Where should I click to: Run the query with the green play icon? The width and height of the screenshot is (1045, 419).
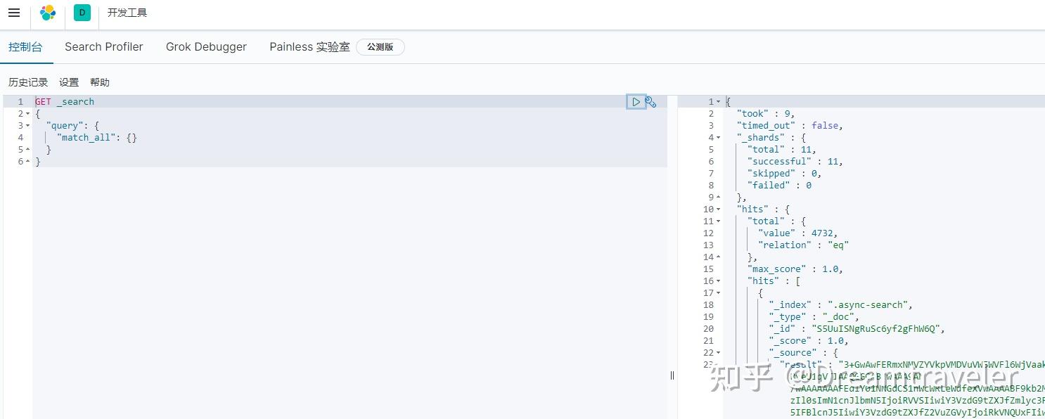635,101
